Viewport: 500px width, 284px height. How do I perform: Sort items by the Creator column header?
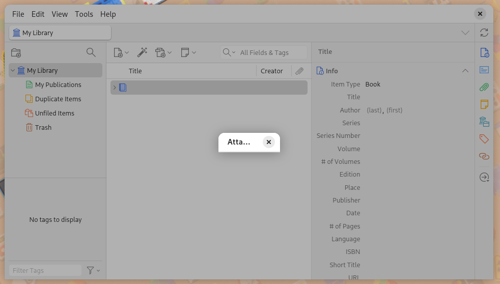tap(272, 71)
